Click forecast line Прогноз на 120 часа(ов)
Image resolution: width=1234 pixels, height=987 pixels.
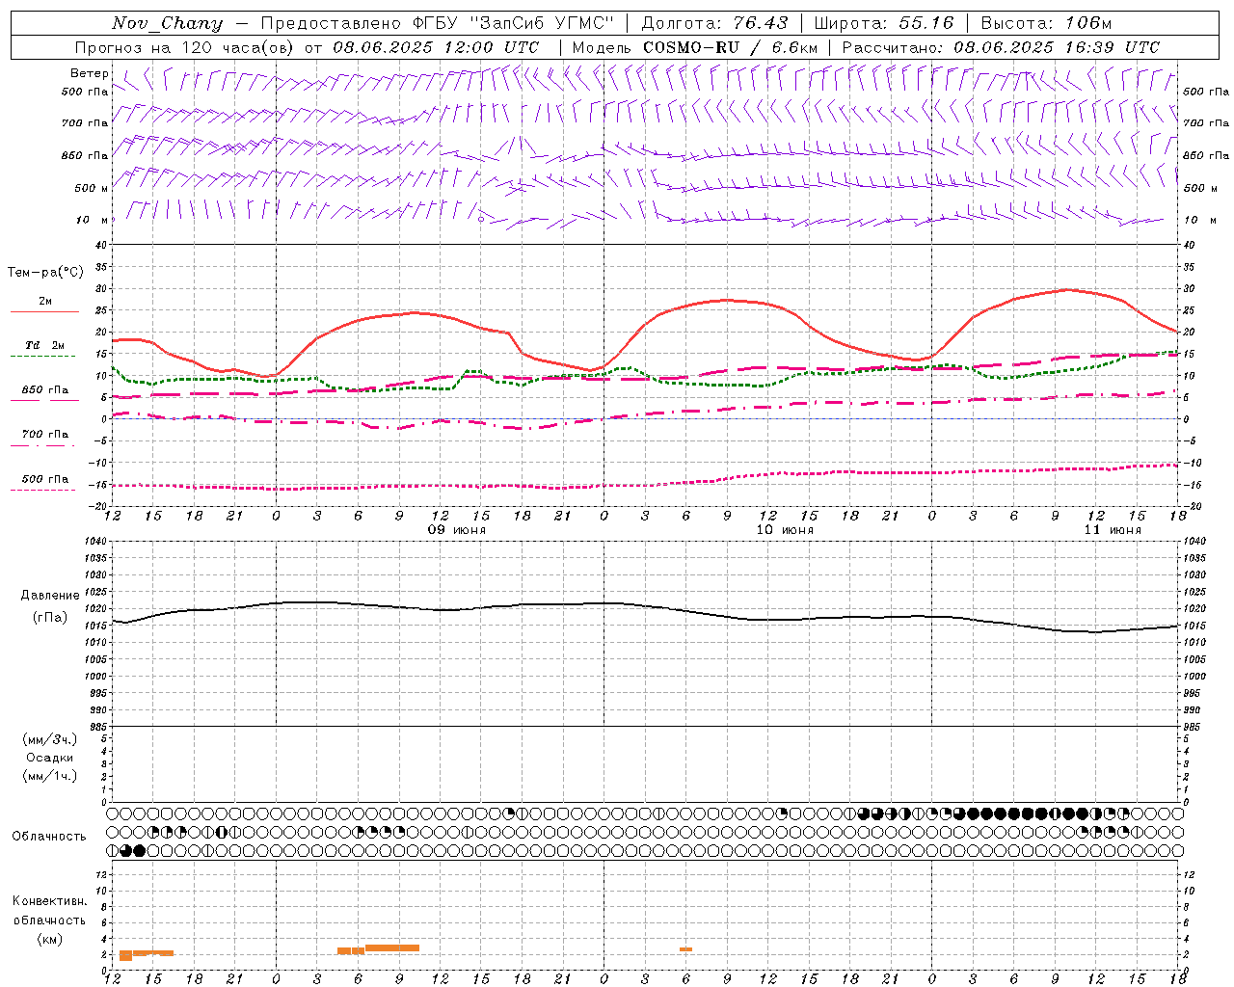(186, 47)
